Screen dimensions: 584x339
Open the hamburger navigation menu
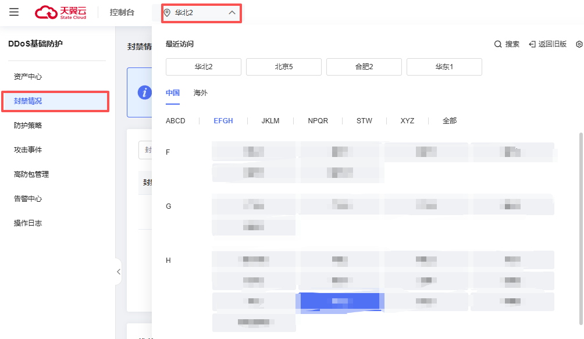pos(14,12)
